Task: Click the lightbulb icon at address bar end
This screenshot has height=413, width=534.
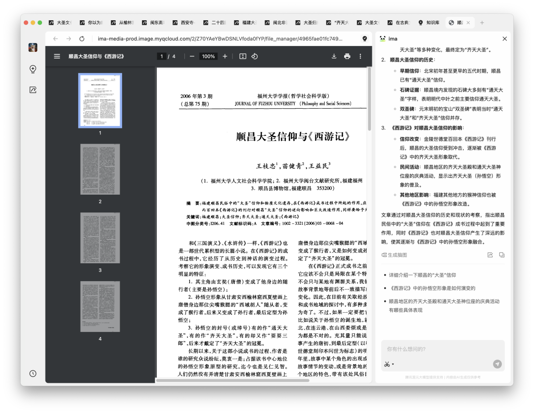Action: tap(364, 39)
